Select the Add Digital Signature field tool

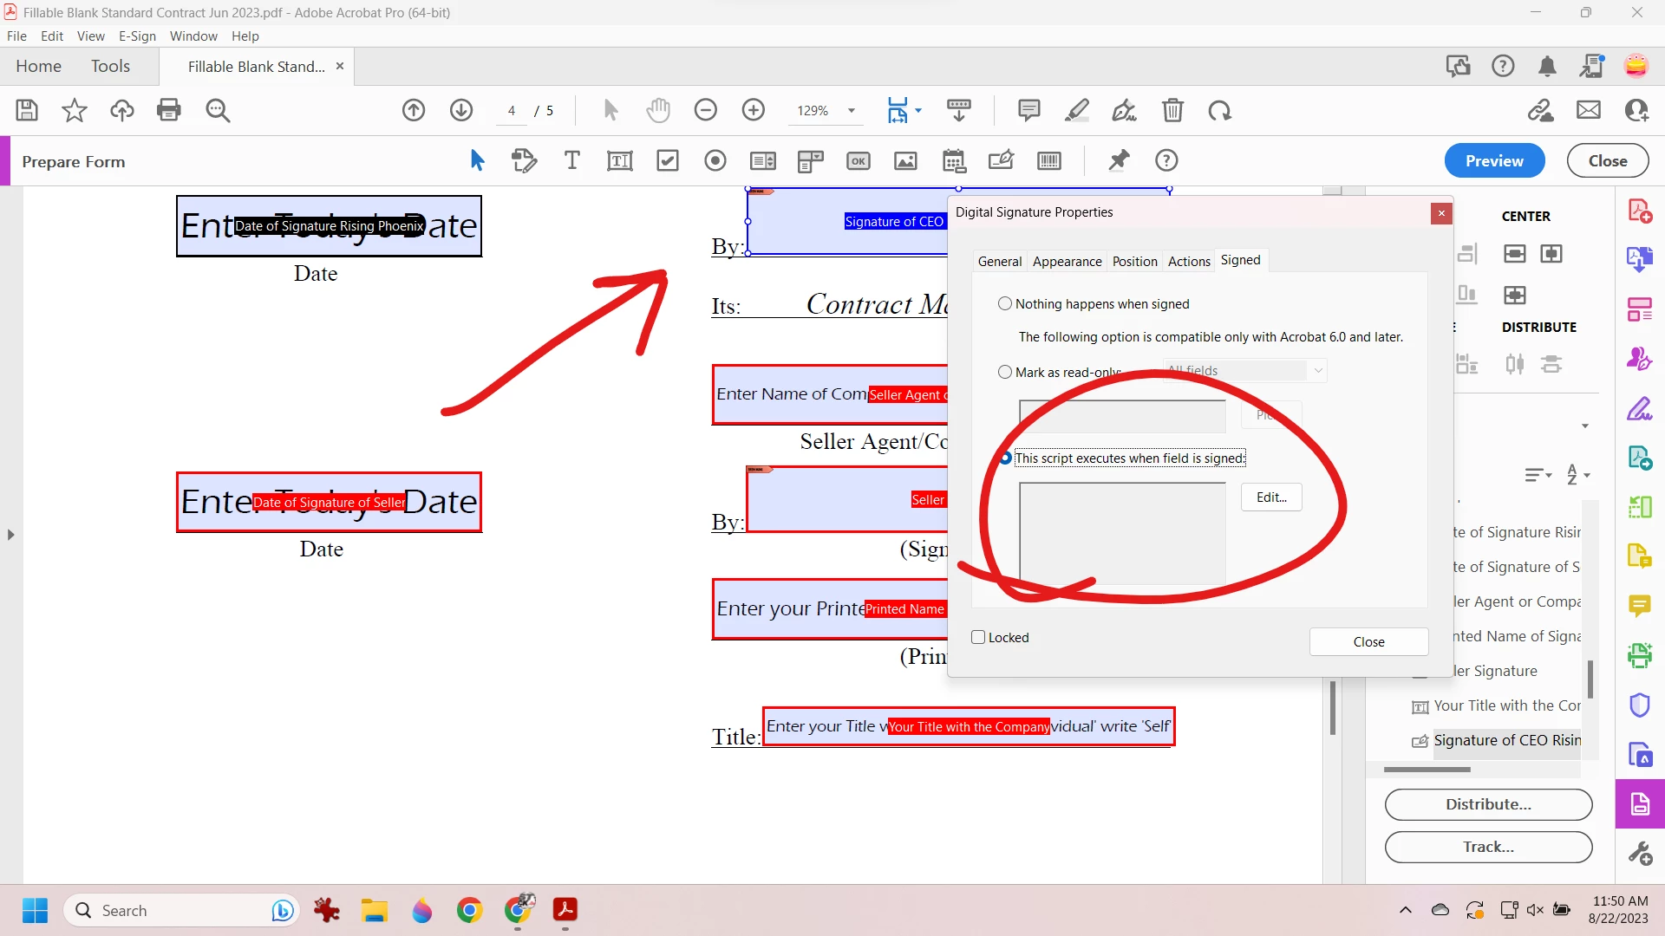[1001, 161]
